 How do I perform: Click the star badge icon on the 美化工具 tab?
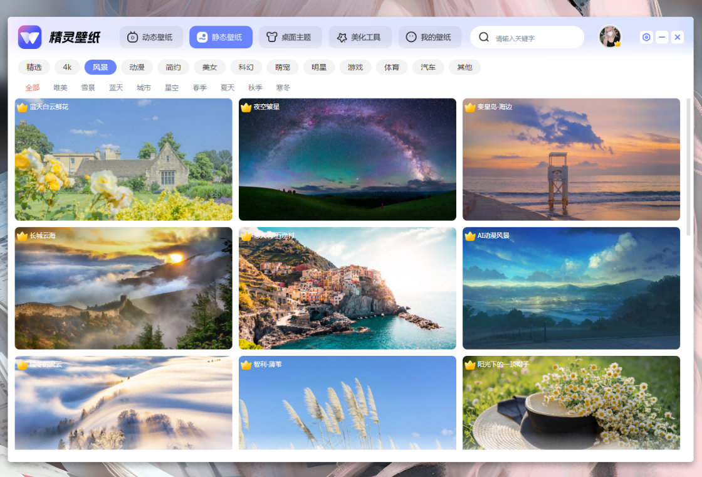pyautogui.click(x=342, y=38)
